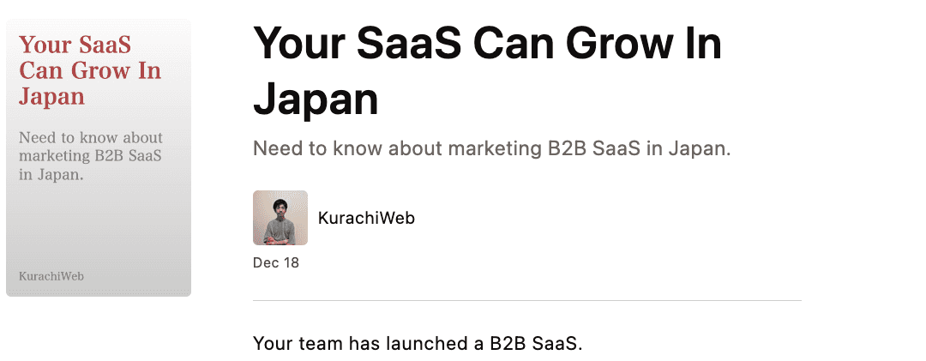Click the Dec 18 publish date
The height and width of the screenshot is (361, 926).
coord(276,263)
